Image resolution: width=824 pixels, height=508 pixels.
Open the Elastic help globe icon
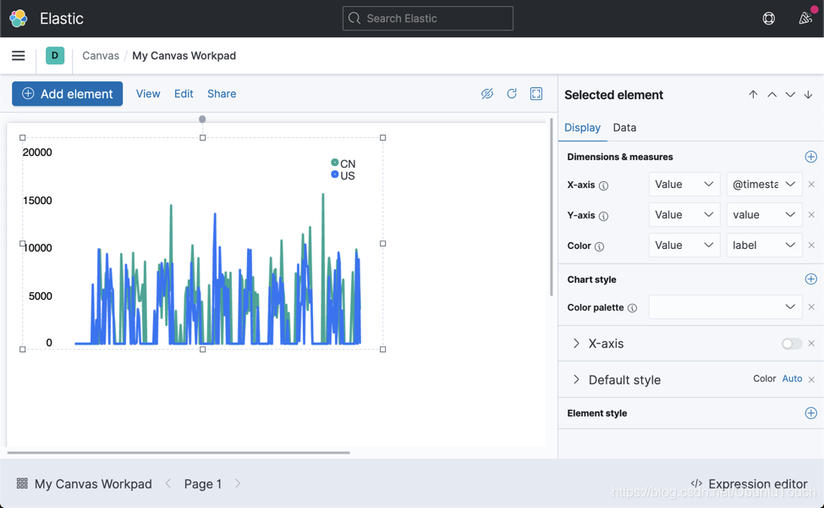768,18
